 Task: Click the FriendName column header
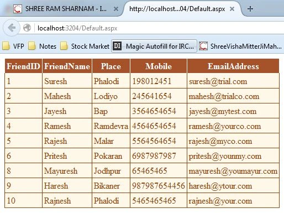pyautogui.click(x=67, y=66)
